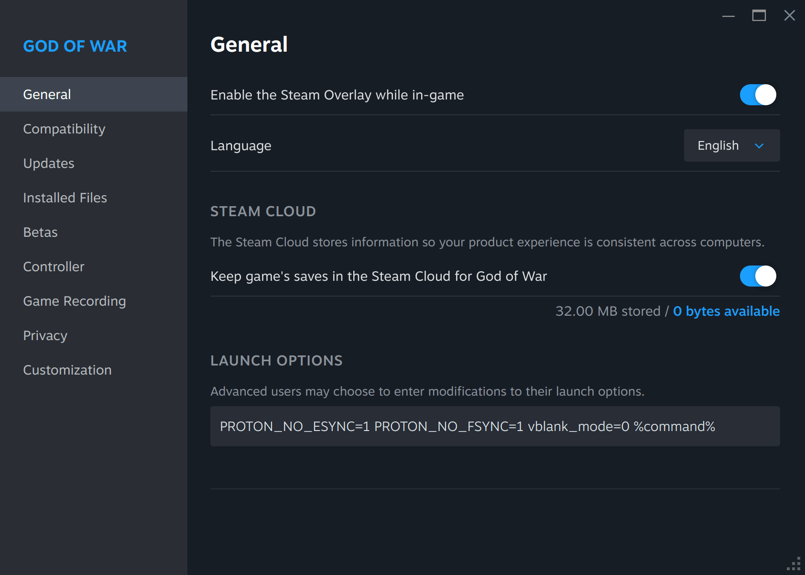The image size is (805, 575).
Task: Click the resize grip in bottom corner
Action: coord(794,564)
